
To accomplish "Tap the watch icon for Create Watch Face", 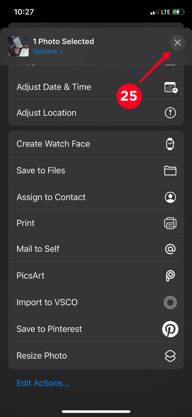I will click(170, 144).
